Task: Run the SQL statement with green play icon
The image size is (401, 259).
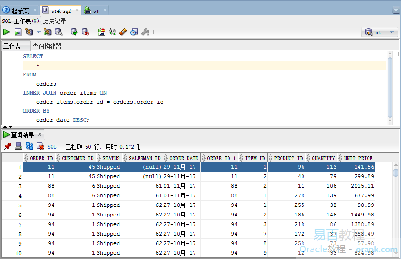Action: point(6,32)
